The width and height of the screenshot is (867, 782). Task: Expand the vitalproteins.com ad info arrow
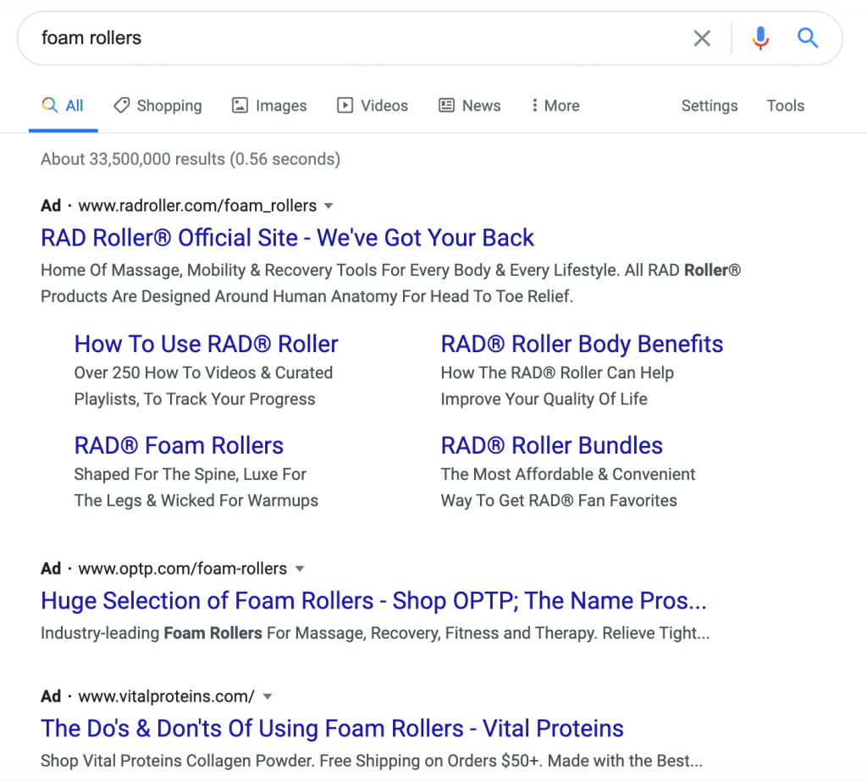tap(268, 697)
